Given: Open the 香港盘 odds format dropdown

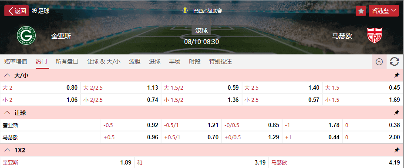Looking at the screenshot, I should pos(384,10).
